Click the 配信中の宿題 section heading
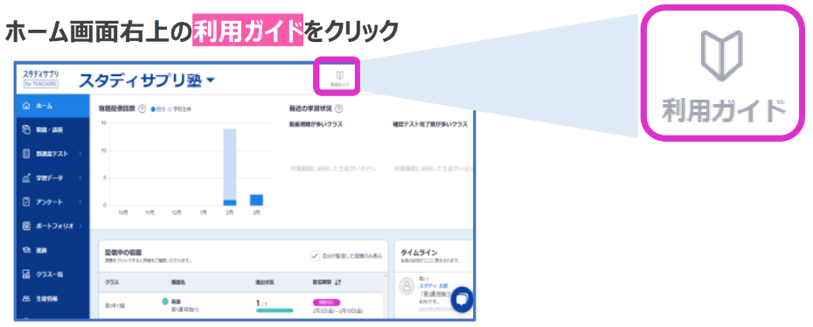Viewport: 813px width, 327px height. tap(123, 253)
